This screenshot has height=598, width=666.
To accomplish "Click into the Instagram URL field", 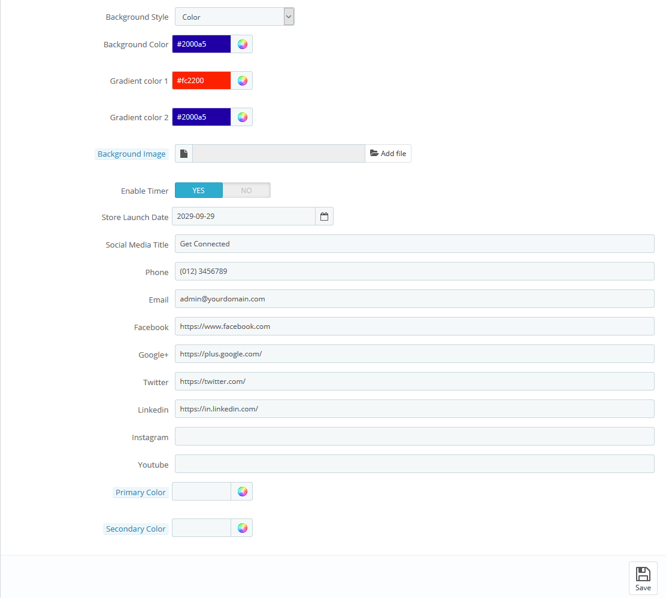I will pos(414,437).
